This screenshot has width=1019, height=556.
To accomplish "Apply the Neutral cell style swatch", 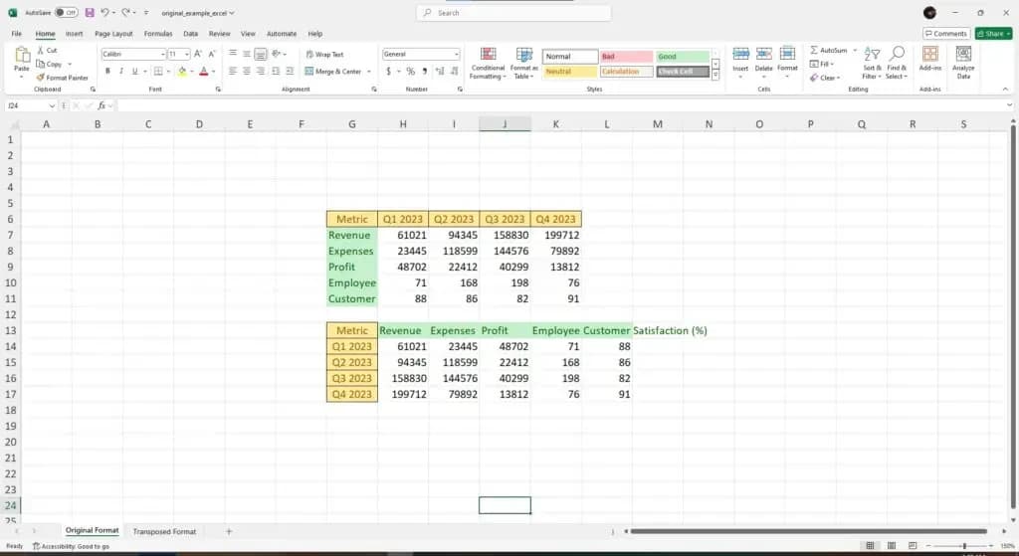I will pyautogui.click(x=570, y=72).
